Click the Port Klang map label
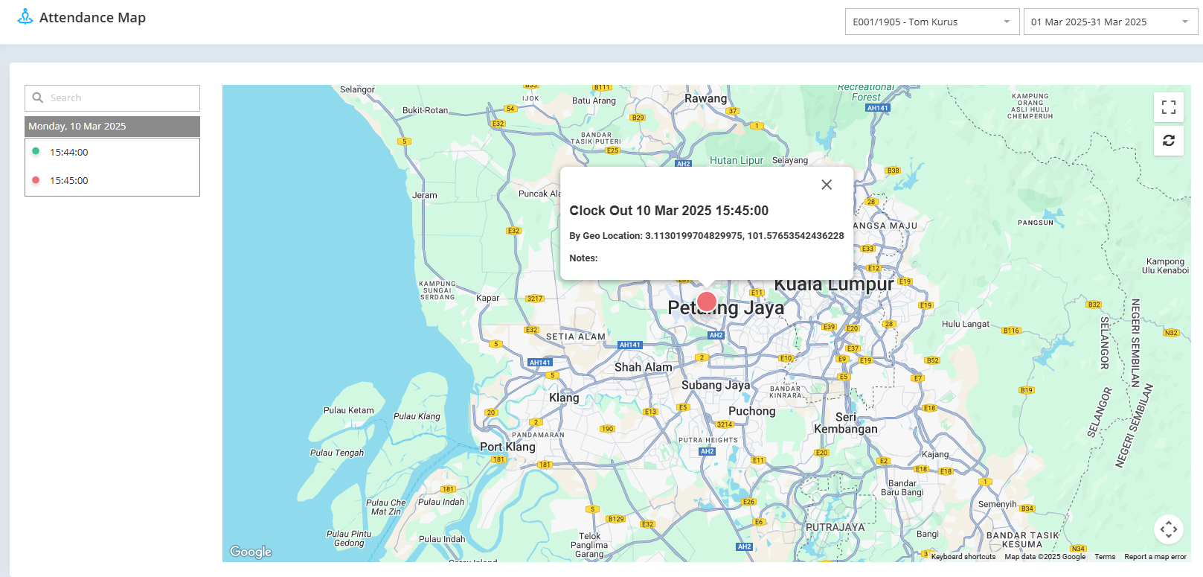Screen dimensions: 1203x577 click(x=507, y=447)
